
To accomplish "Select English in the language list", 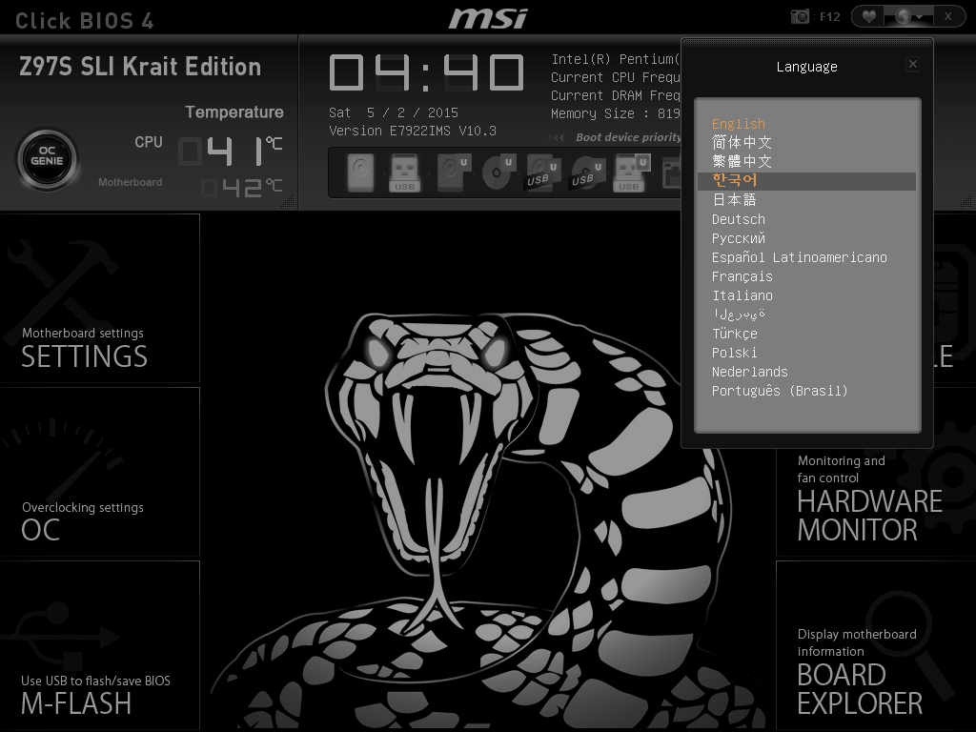I will click(739, 124).
